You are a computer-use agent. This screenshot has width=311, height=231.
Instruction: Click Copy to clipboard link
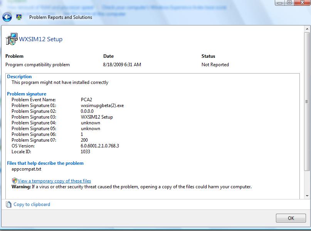pyautogui.click(x=32, y=204)
